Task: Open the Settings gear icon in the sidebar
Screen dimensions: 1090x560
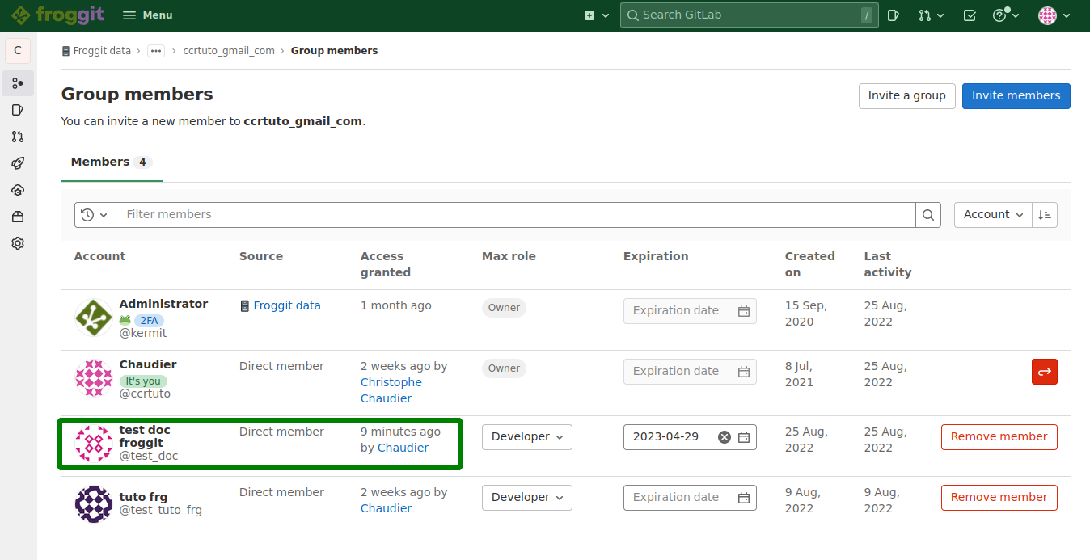Action: [18, 243]
